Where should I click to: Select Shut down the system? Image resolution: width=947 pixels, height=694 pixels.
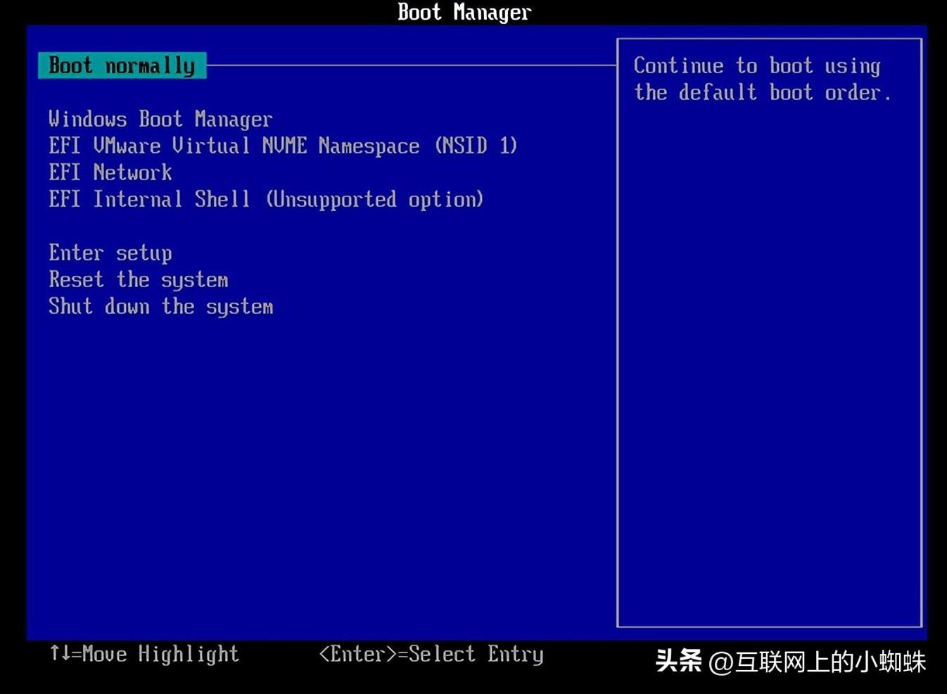pyautogui.click(x=161, y=306)
